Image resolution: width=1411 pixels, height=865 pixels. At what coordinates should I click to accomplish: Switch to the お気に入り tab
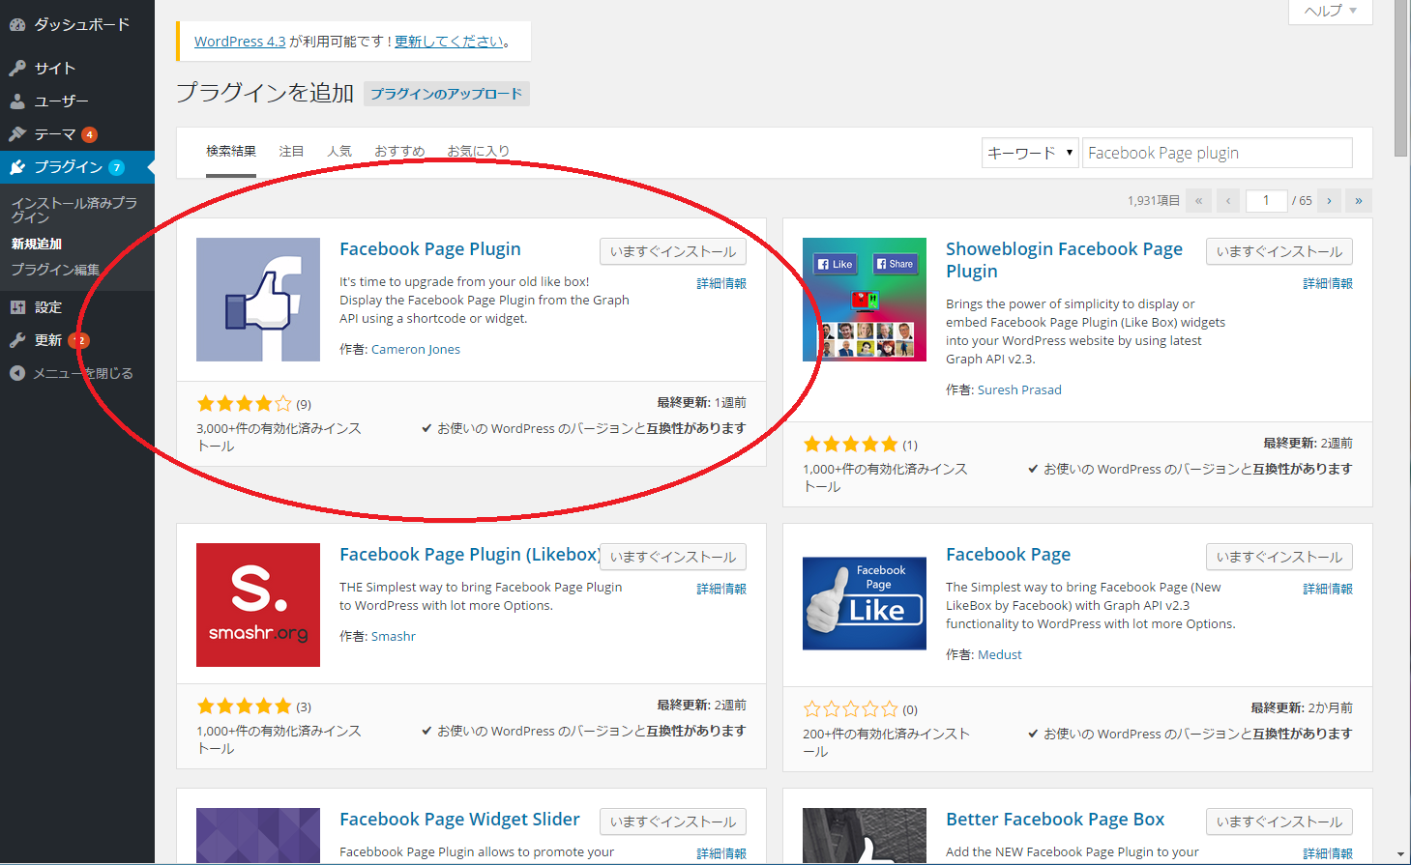pyautogui.click(x=478, y=152)
